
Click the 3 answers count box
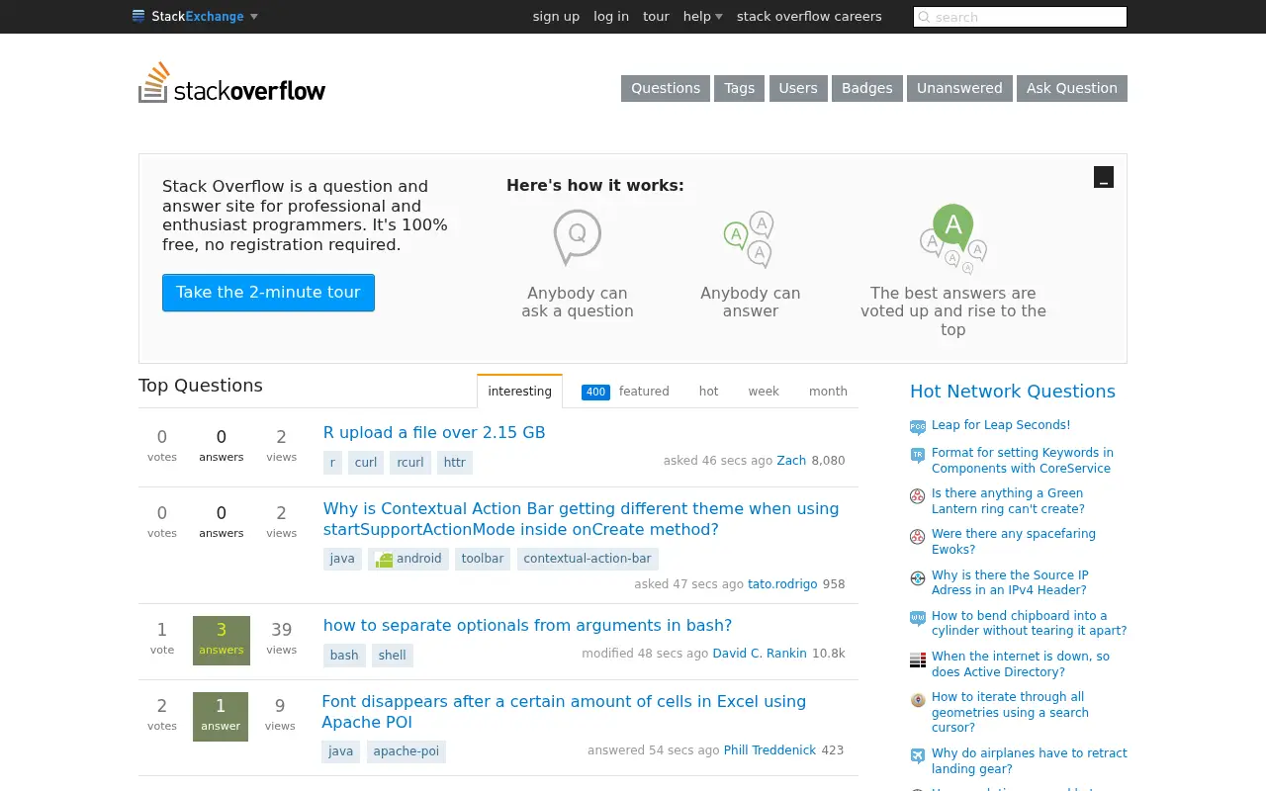tap(222, 641)
